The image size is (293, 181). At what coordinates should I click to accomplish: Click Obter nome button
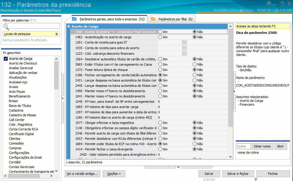pyautogui.click(x=262, y=146)
